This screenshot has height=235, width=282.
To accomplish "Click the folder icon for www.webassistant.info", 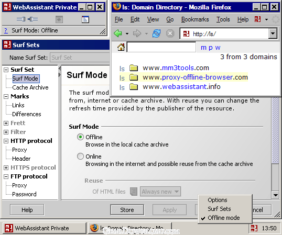I will click(134, 87).
